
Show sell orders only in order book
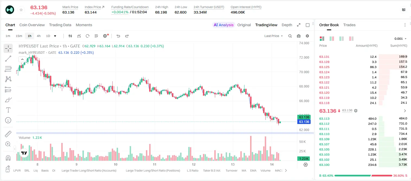(351, 39)
